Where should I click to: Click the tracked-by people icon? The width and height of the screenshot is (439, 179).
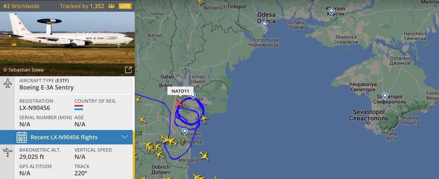[x=111, y=6]
